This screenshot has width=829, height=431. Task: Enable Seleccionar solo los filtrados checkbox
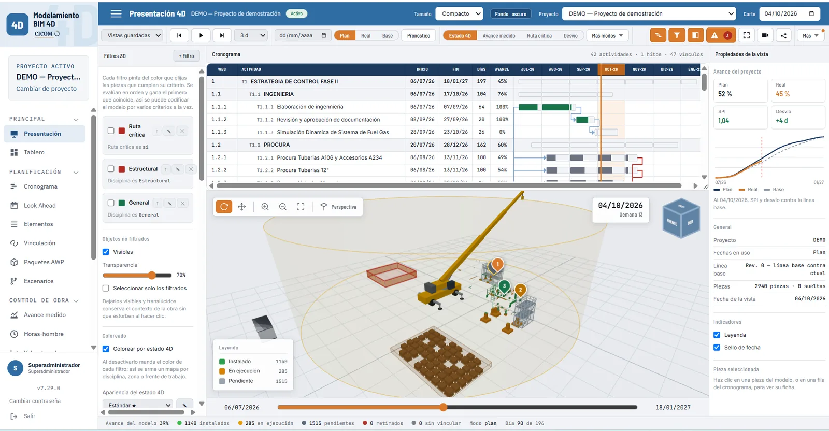[106, 288]
